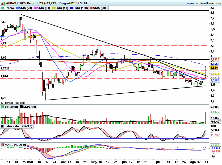The image size is (222, 165).
Task: Select the SMA (200) legend label
Action: [x=100, y=8]
